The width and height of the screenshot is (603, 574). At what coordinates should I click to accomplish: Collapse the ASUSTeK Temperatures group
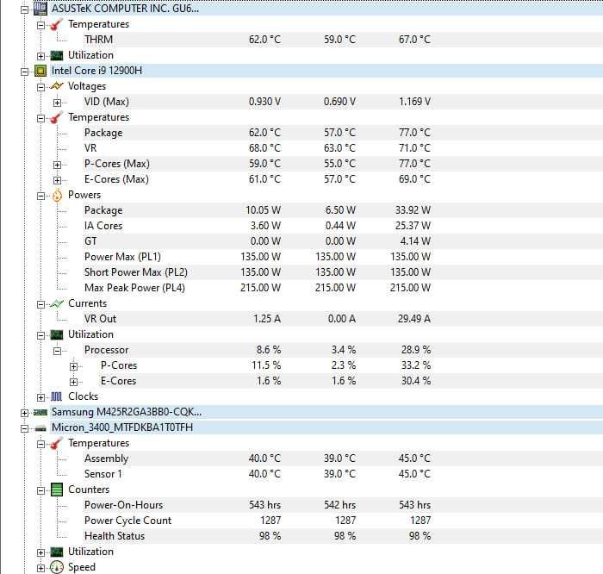coord(40,25)
